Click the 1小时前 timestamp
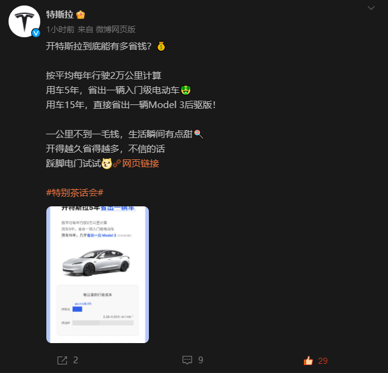This screenshot has height=373, width=388. tap(60, 29)
